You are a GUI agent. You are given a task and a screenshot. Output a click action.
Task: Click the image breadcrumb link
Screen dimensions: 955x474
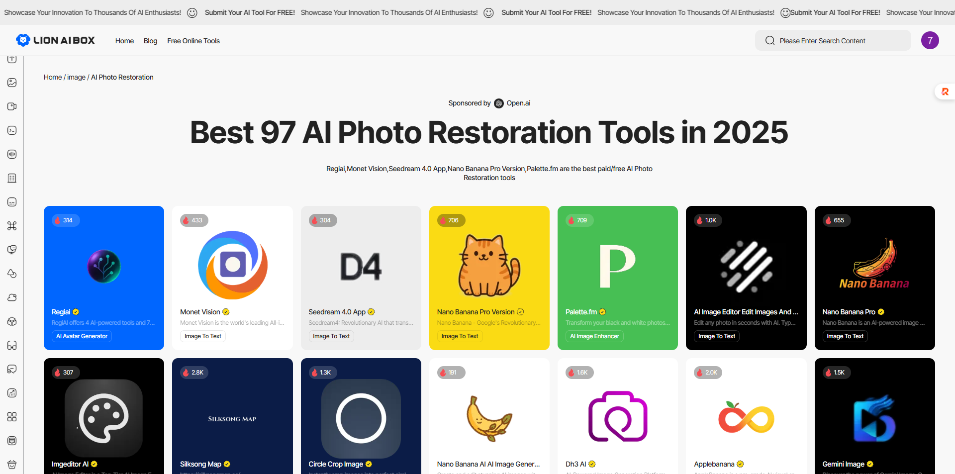click(76, 77)
